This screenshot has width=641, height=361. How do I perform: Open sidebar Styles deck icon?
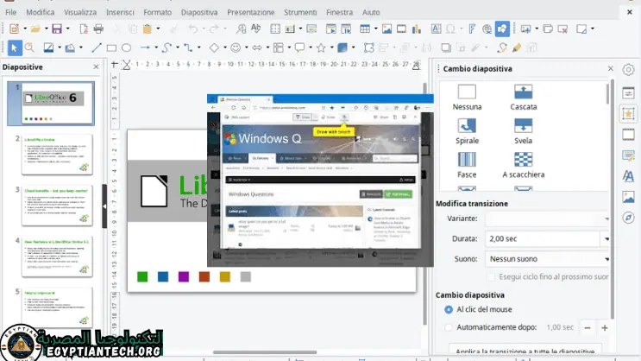(628, 176)
